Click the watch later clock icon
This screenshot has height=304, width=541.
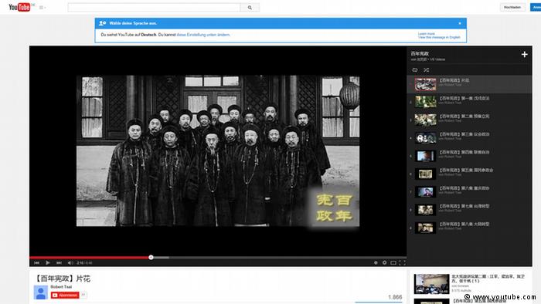[x=376, y=262]
